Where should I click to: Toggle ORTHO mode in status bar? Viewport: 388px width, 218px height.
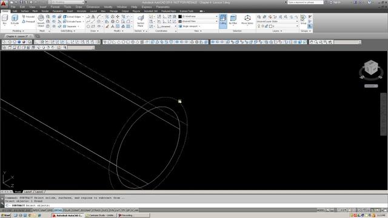58,210
